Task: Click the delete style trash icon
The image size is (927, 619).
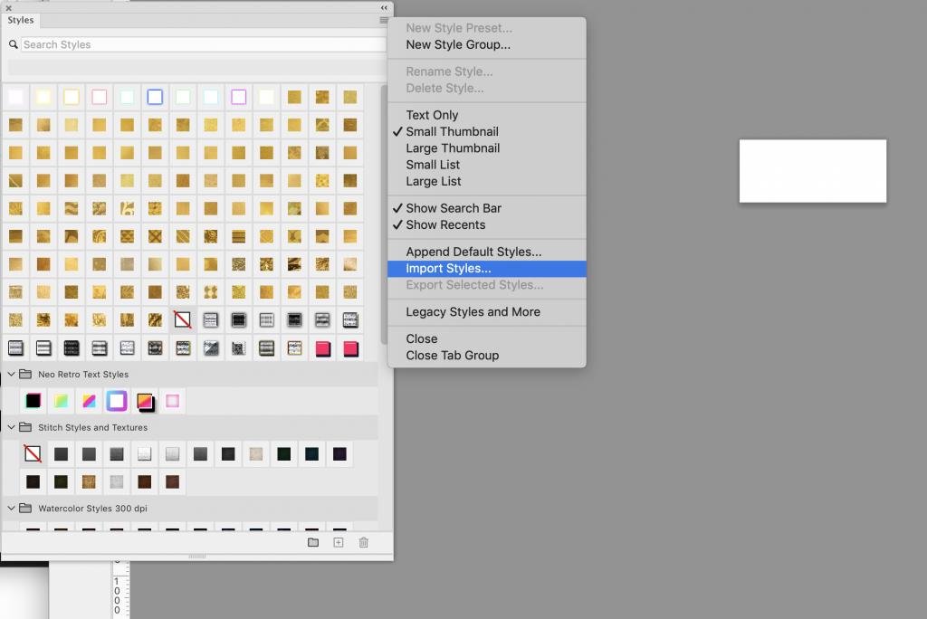Action: [364, 542]
